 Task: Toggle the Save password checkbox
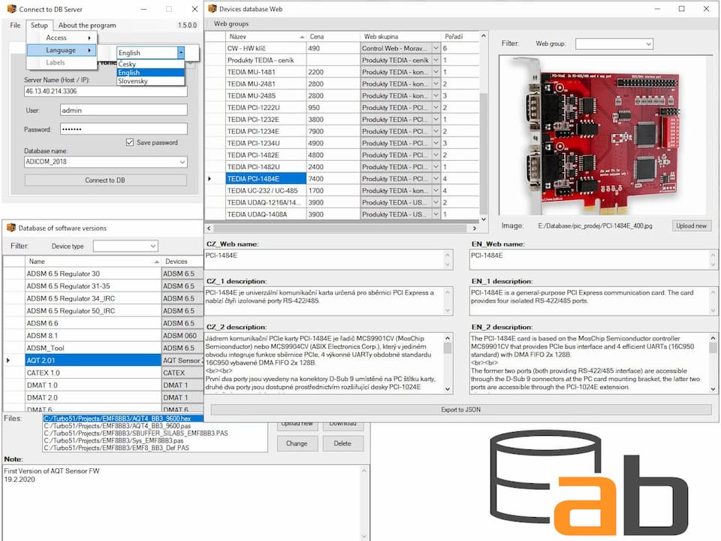(130, 142)
